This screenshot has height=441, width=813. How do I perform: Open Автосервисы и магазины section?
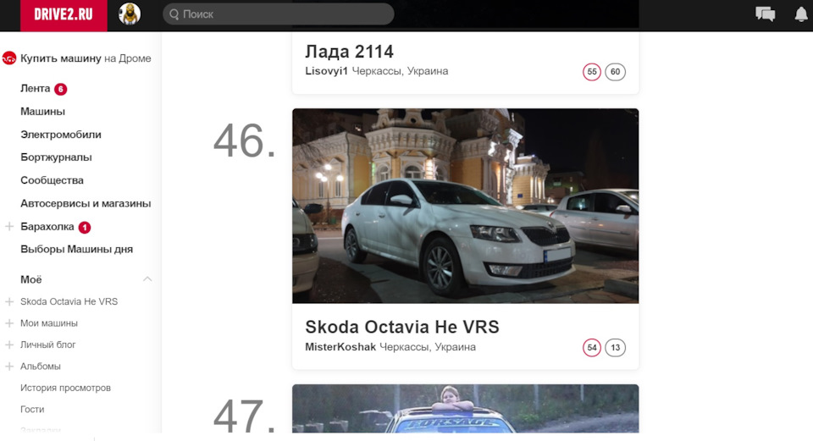coord(86,203)
